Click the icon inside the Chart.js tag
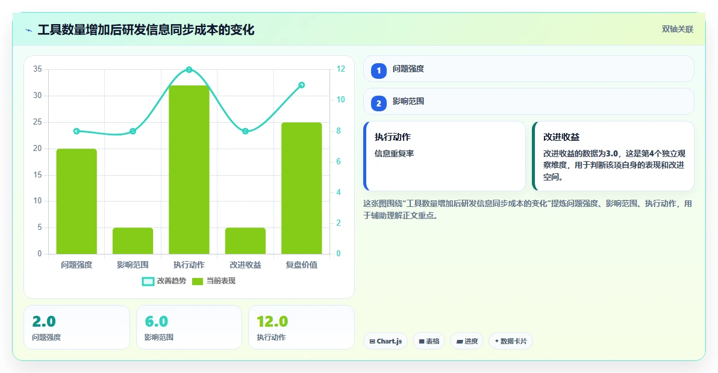The image size is (718, 373). [372, 342]
